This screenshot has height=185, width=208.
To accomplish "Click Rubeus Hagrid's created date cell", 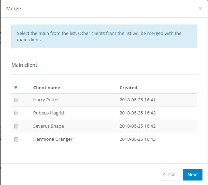I will click(x=138, y=113).
